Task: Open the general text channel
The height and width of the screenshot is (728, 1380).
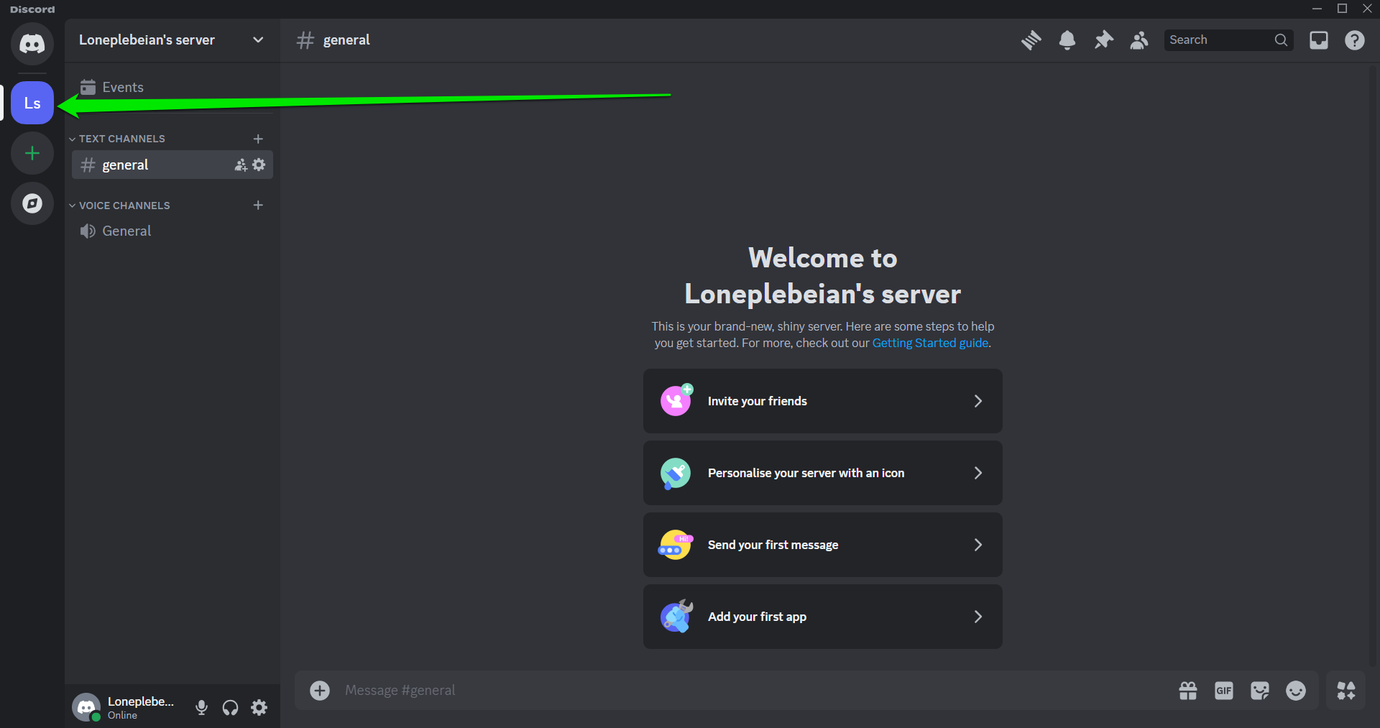Action: pos(172,165)
